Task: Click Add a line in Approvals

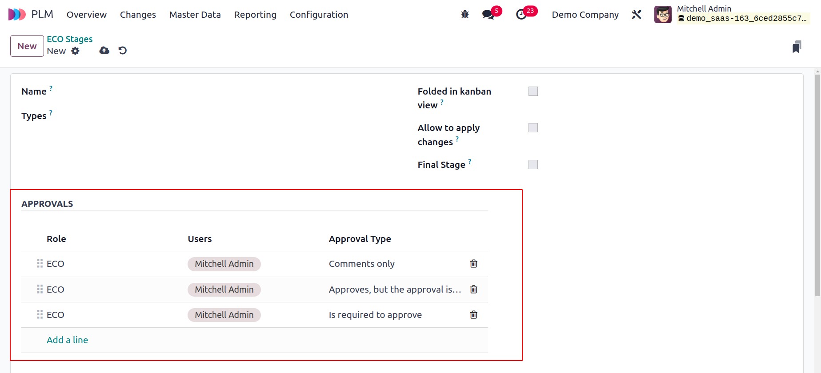Action: coord(67,340)
